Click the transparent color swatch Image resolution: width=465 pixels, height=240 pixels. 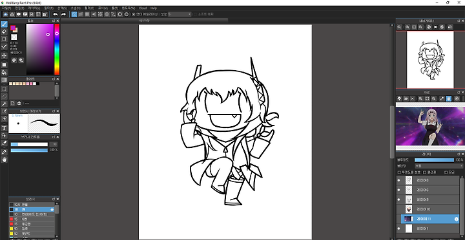point(14,37)
